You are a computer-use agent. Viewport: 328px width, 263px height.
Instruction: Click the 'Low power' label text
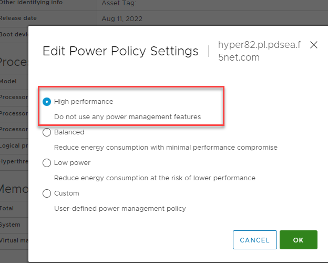72,163
